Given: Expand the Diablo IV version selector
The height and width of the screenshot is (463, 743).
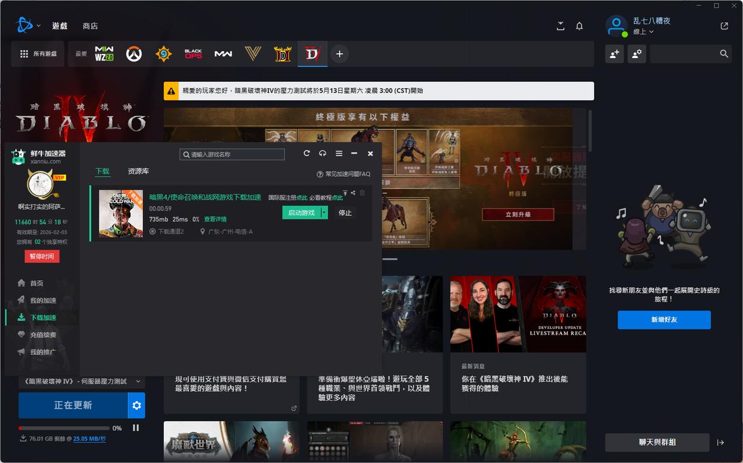Looking at the screenshot, I should [x=82, y=381].
